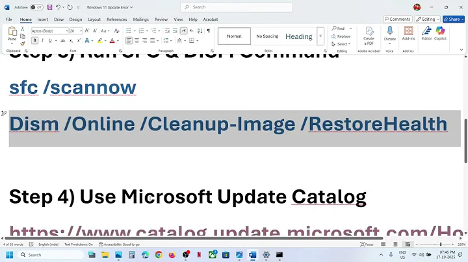The image size is (468, 262).
Task: Open the Add-ins button
Action: pyautogui.click(x=408, y=33)
